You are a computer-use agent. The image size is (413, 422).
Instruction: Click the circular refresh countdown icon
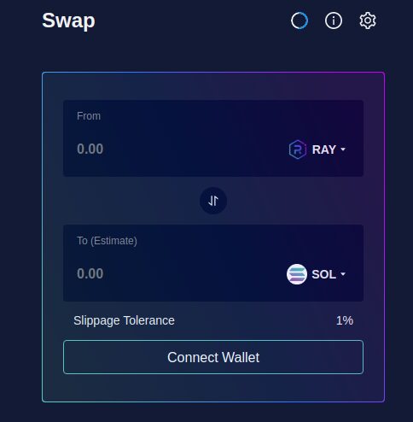click(300, 21)
